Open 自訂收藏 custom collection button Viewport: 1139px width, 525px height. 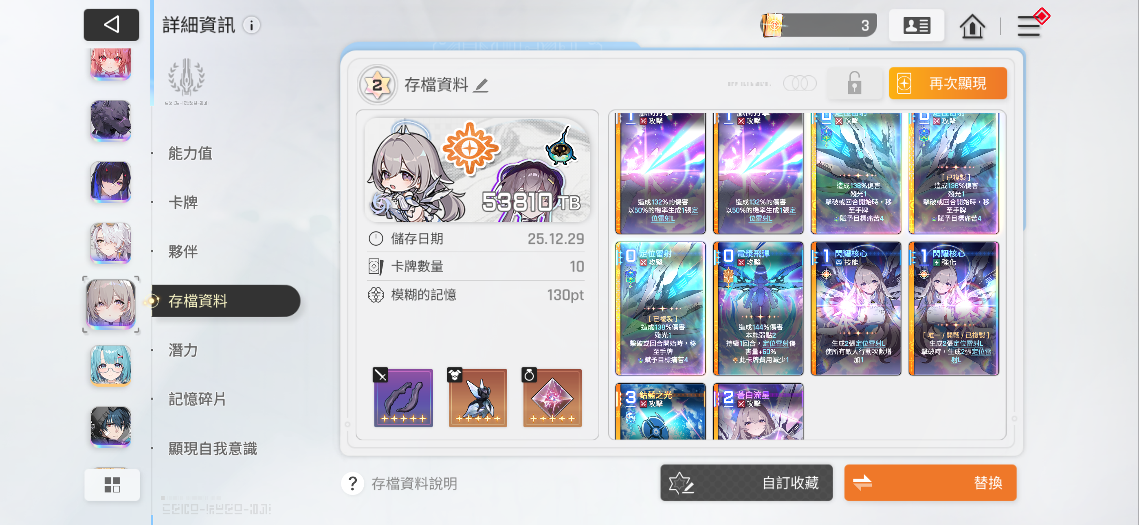click(746, 482)
